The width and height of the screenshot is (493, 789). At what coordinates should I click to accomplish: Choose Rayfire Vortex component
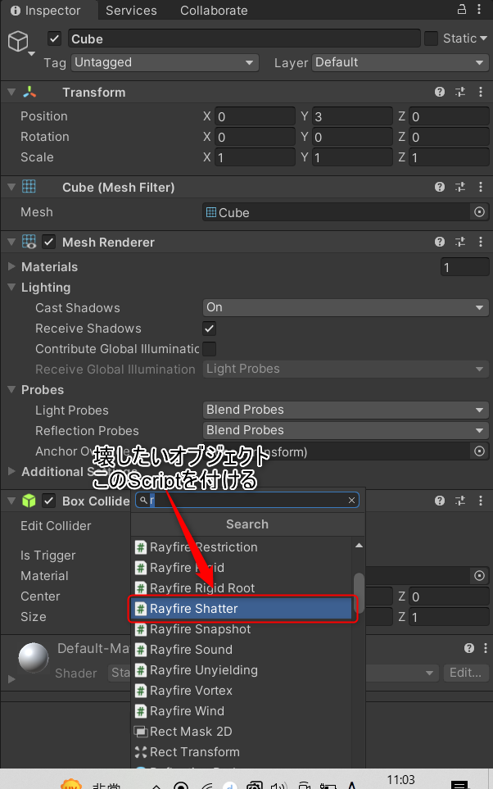click(x=242, y=691)
